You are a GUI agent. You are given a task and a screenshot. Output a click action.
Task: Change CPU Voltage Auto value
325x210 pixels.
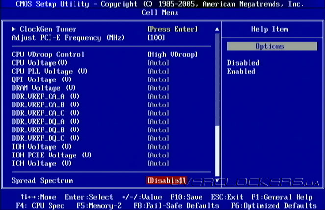(158, 63)
